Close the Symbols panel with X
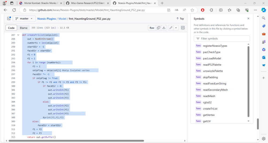268x143 pixels. 248,19
